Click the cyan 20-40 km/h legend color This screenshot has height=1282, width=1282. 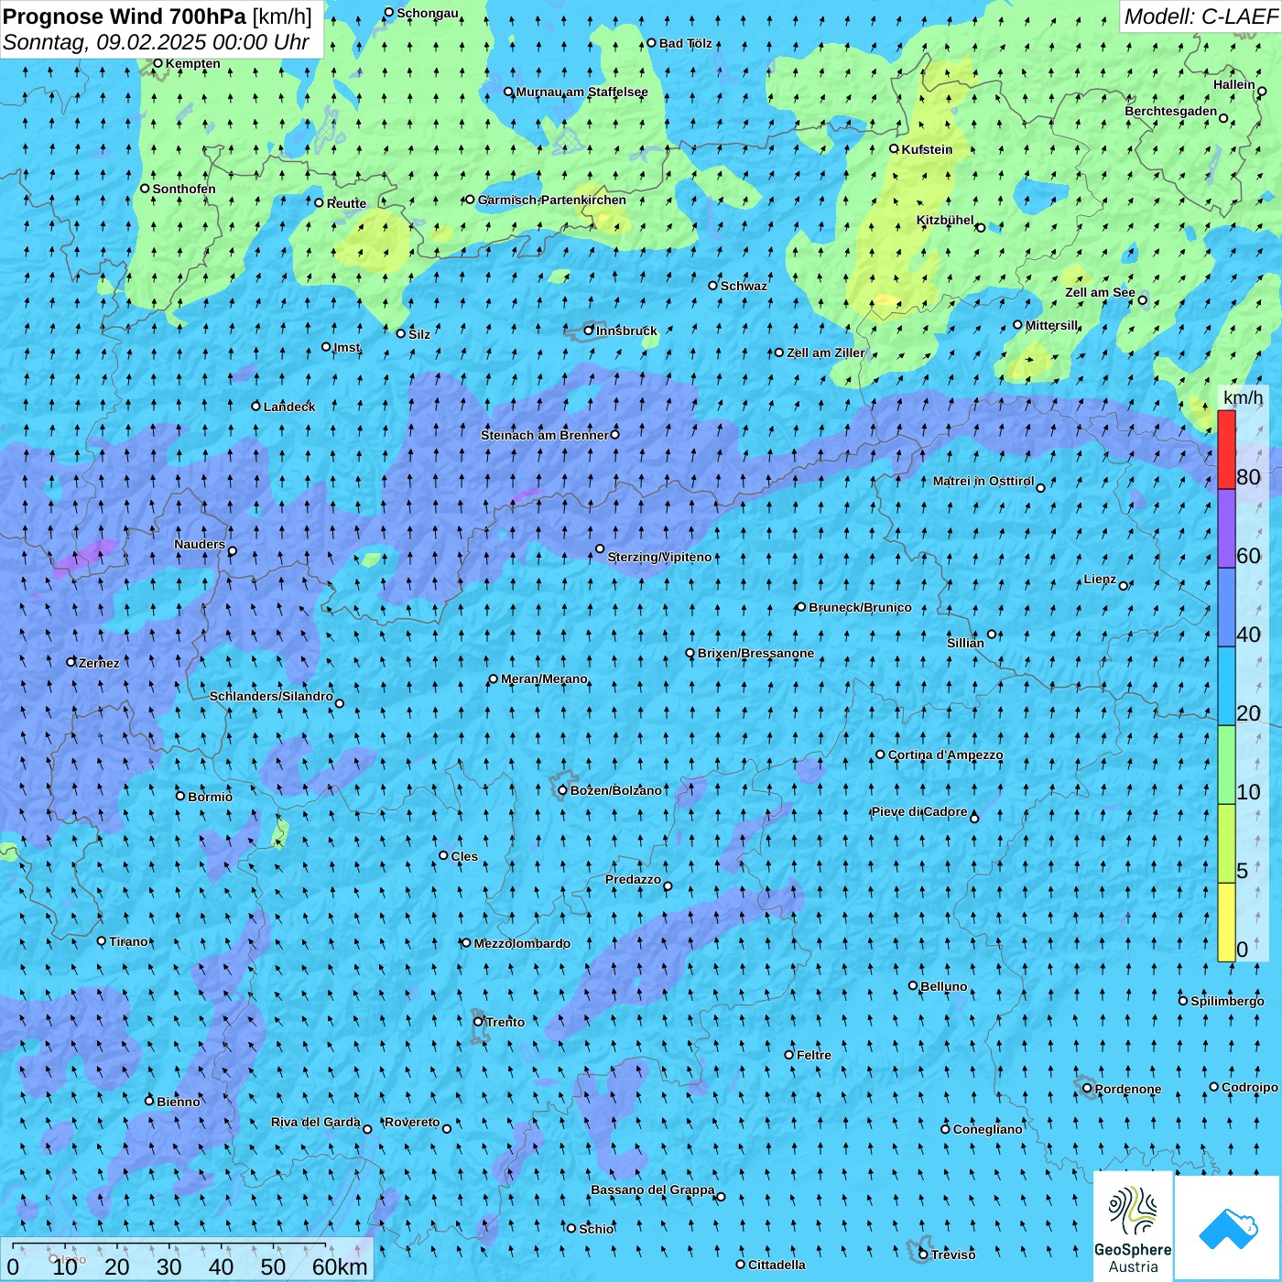(1227, 686)
